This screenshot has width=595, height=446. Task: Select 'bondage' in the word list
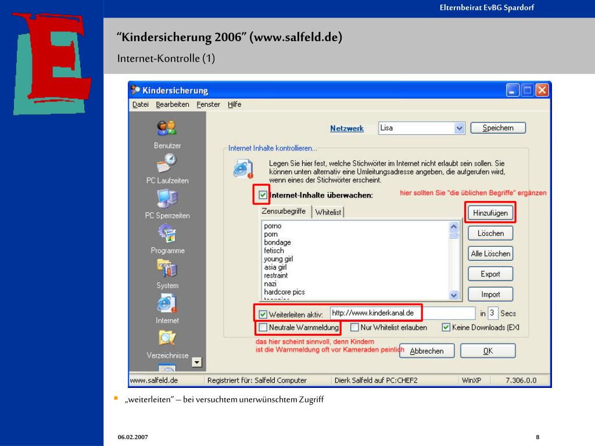pos(277,242)
